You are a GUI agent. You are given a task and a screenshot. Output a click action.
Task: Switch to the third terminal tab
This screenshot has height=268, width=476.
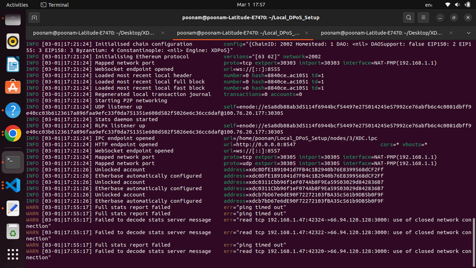[x=381, y=33]
